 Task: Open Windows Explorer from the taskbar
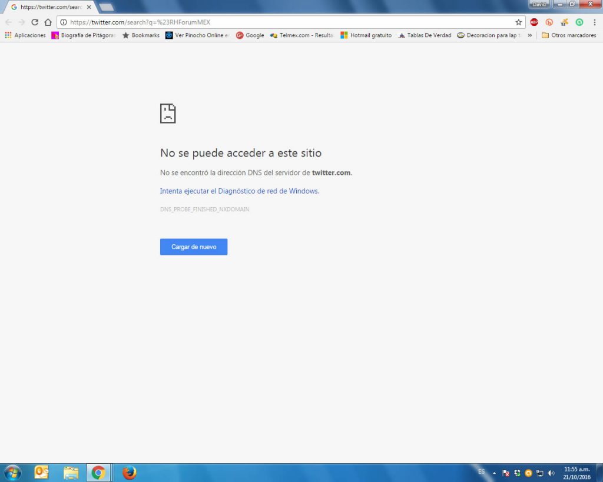pyautogui.click(x=71, y=473)
